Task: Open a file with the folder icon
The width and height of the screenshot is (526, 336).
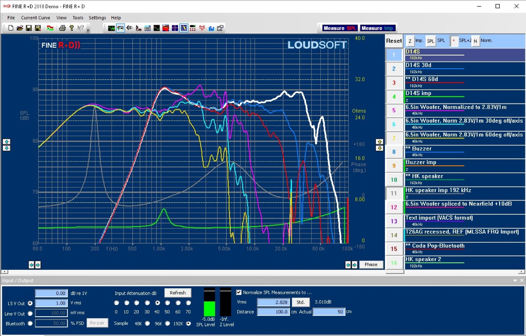Action: [20, 28]
